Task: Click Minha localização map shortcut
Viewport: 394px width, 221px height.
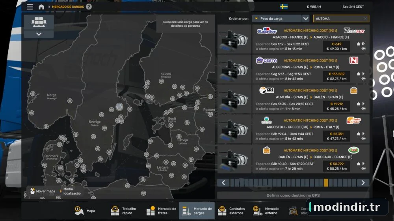Action: coord(70,191)
